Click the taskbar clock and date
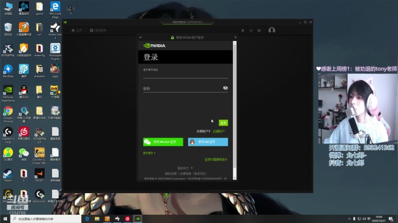The image size is (398, 223). 379,219
